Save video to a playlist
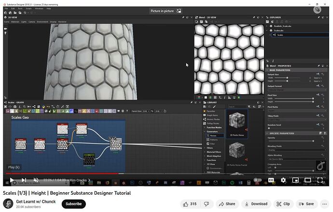Viewport: 333px width, 212px height. pos(306,204)
